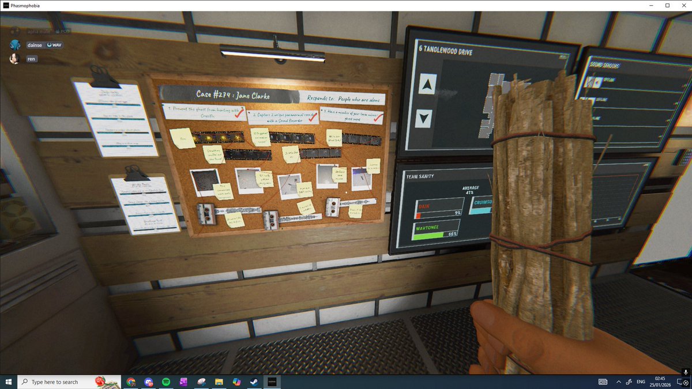Click the Phasmophobia title bar icon
This screenshot has width=692, height=389.
click(5, 5)
